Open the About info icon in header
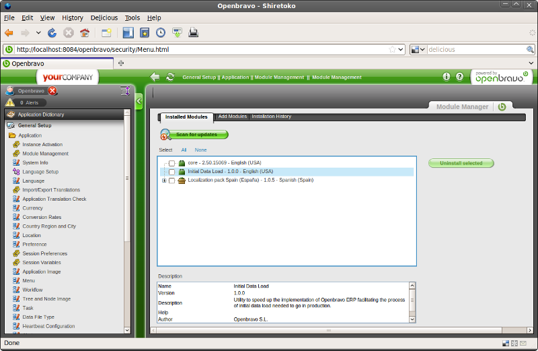Image resolution: width=538 pixels, height=351 pixels. click(x=447, y=77)
